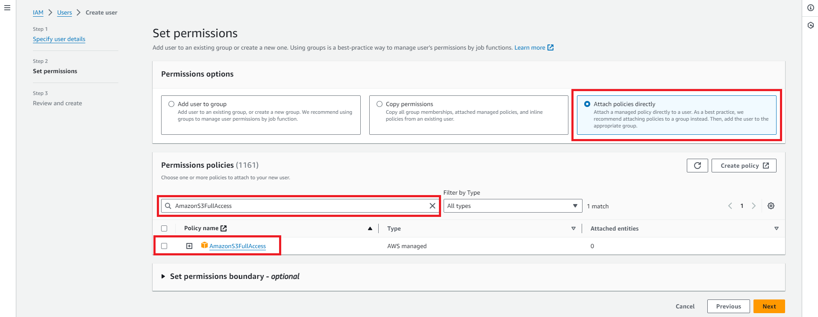Return to Specify user details step
The width and height of the screenshot is (818, 317).
(x=59, y=39)
